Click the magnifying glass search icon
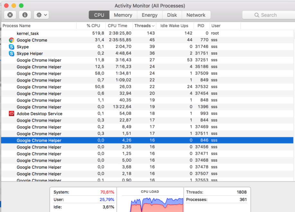This screenshot has width=295, height=212. click(x=257, y=15)
